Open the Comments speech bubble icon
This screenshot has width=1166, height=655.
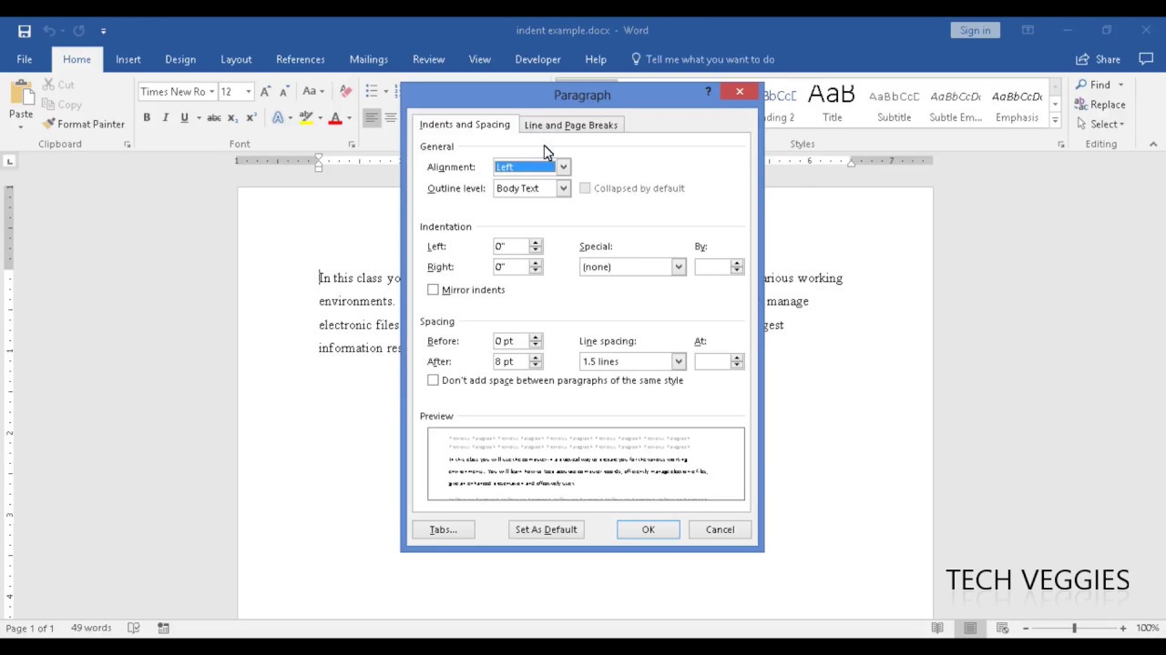(x=1146, y=59)
